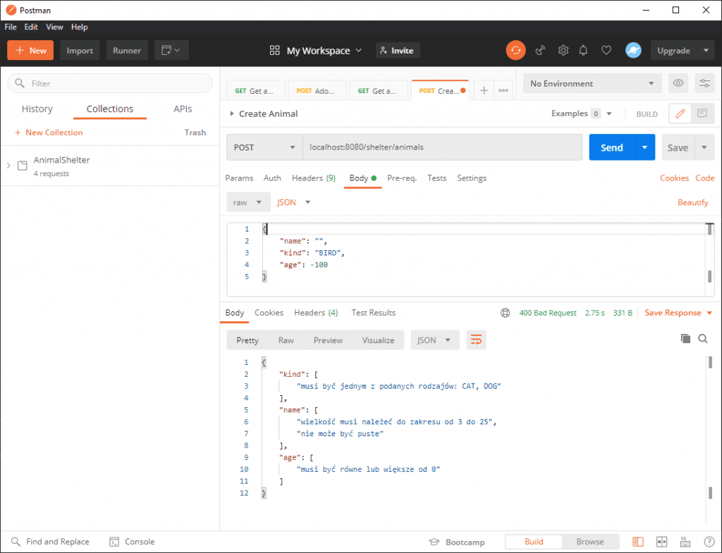The height and width of the screenshot is (553, 722).
Task: Open request body JSON format dropdown
Action: [x=293, y=202]
